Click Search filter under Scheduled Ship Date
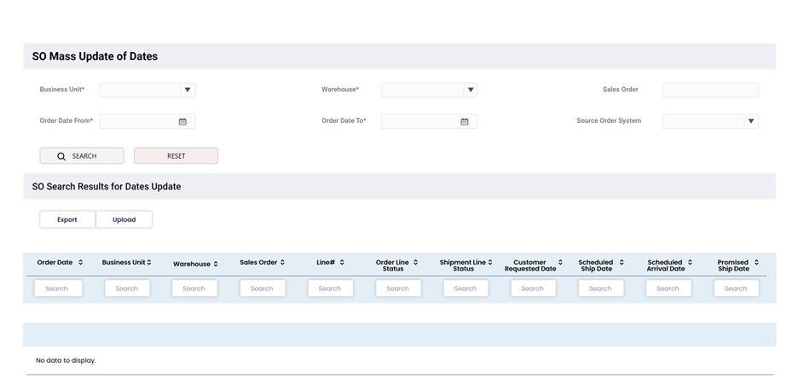 601,289
